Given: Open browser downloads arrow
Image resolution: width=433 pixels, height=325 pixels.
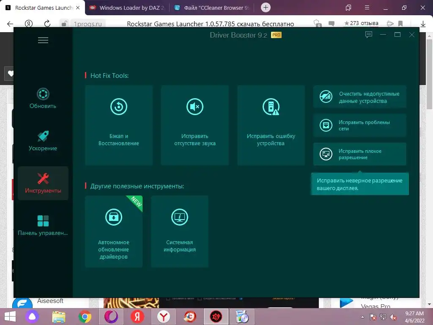Looking at the screenshot, I should pyautogui.click(x=423, y=24).
